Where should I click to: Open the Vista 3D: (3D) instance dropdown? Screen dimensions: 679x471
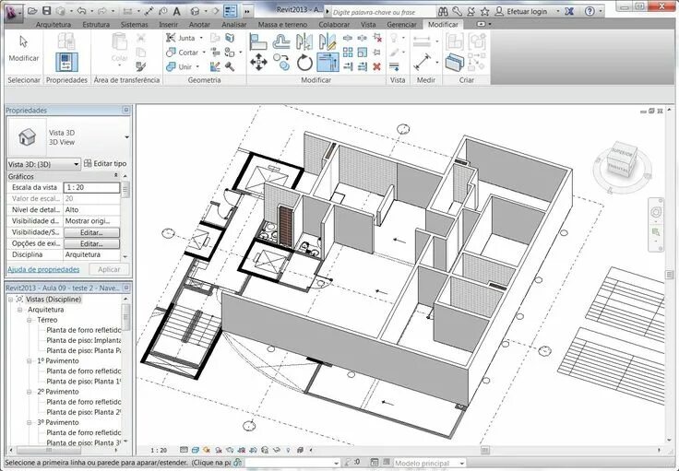point(43,164)
